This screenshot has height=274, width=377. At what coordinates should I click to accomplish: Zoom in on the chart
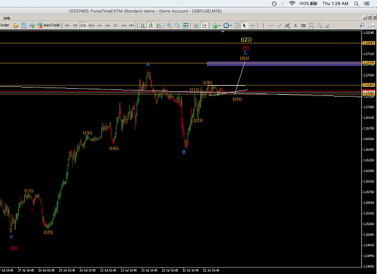pos(169,25)
